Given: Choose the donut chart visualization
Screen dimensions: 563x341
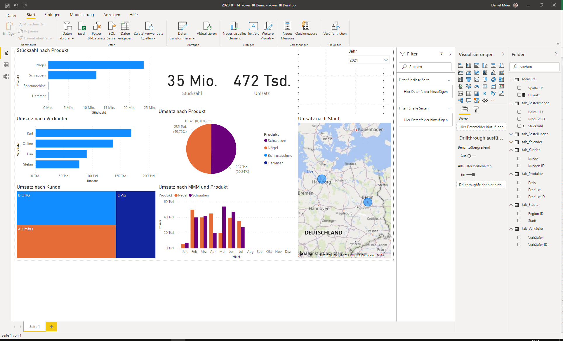Looking at the screenshot, I should click(x=493, y=79).
